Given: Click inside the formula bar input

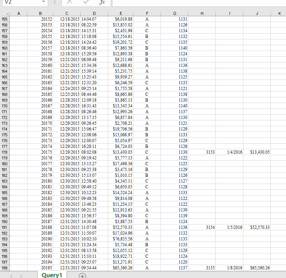Looking at the screenshot, I should pos(199,3).
